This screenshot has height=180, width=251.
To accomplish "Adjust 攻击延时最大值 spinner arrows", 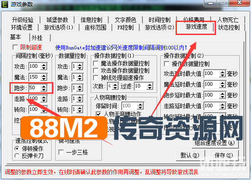I will 223,74.
